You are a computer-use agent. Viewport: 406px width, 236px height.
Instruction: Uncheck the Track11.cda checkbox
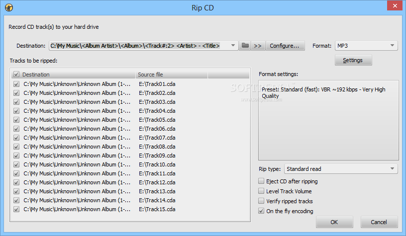click(x=16, y=173)
